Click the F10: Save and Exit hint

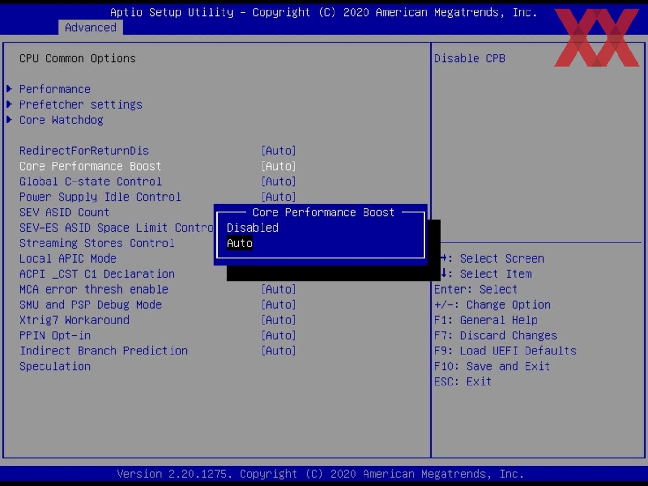(x=492, y=366)
